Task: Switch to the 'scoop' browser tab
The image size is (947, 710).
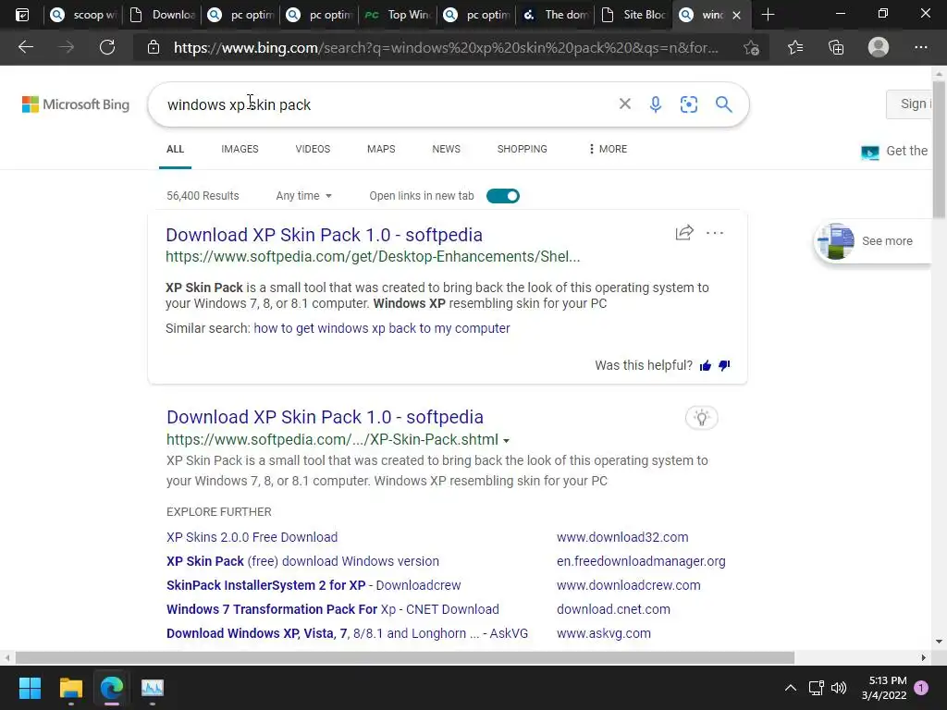Action: (83, 15)
